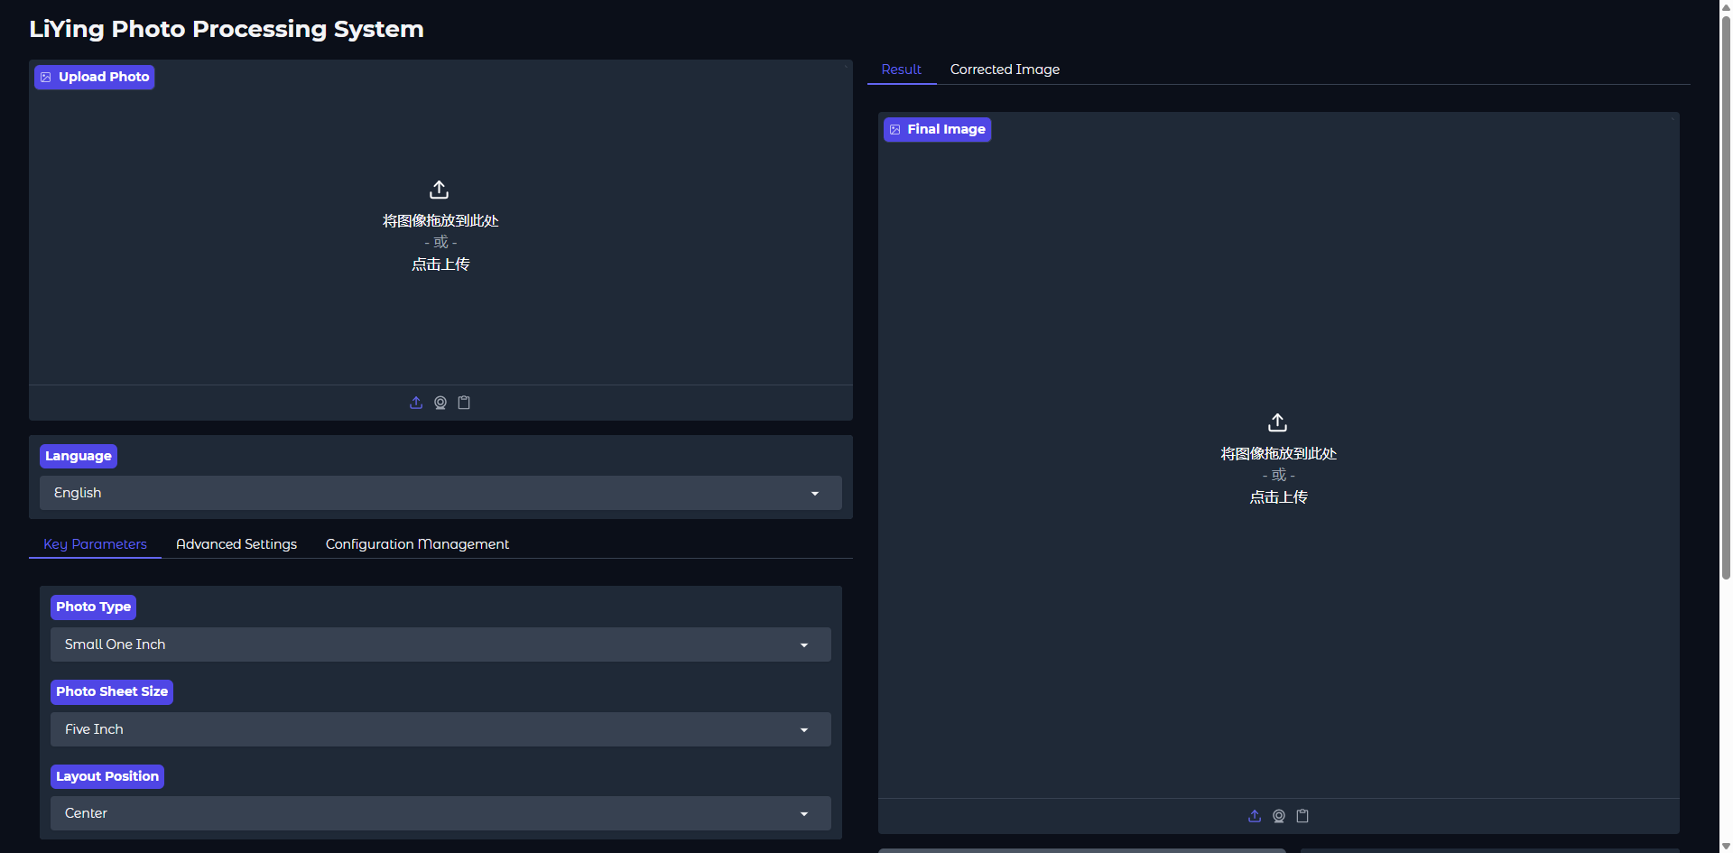Open the Corrected Image tab
This screenshot has width=1733, height=853.
click(1005, 70)
